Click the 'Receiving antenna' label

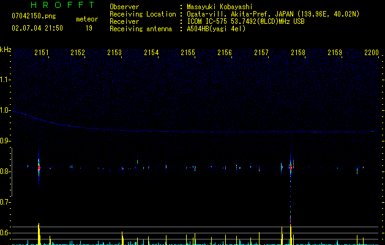pyautogui.click(x=141, y=29)
